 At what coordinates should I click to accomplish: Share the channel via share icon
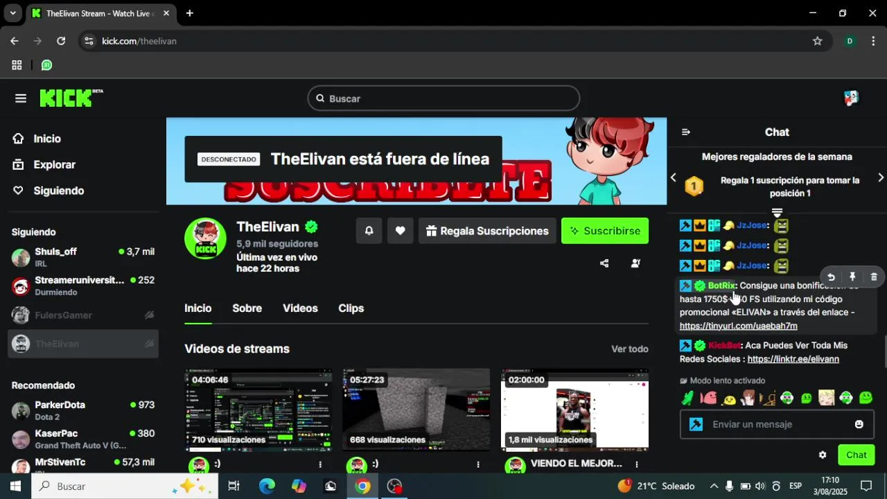coord(604,263)
